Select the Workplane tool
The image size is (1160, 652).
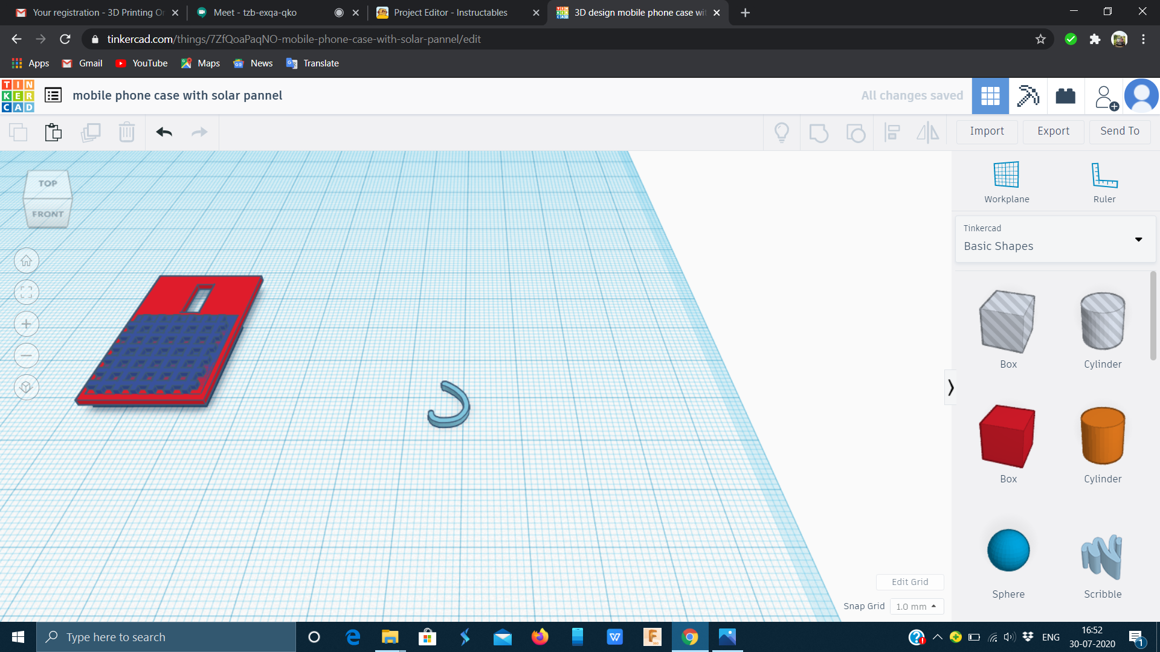coord(1006,181)
